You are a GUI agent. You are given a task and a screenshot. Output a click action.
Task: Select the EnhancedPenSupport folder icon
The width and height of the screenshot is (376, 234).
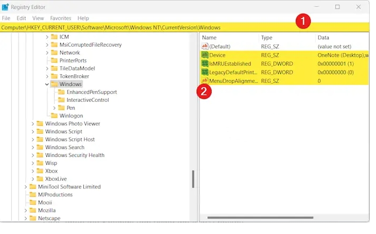point(62,92)
